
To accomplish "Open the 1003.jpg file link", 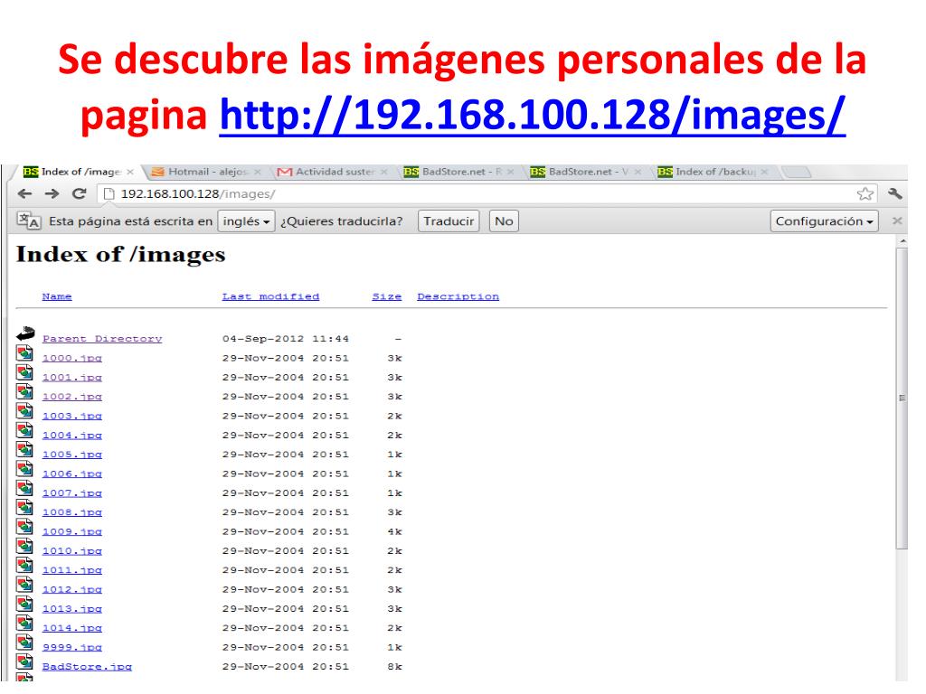I will 72,416.
